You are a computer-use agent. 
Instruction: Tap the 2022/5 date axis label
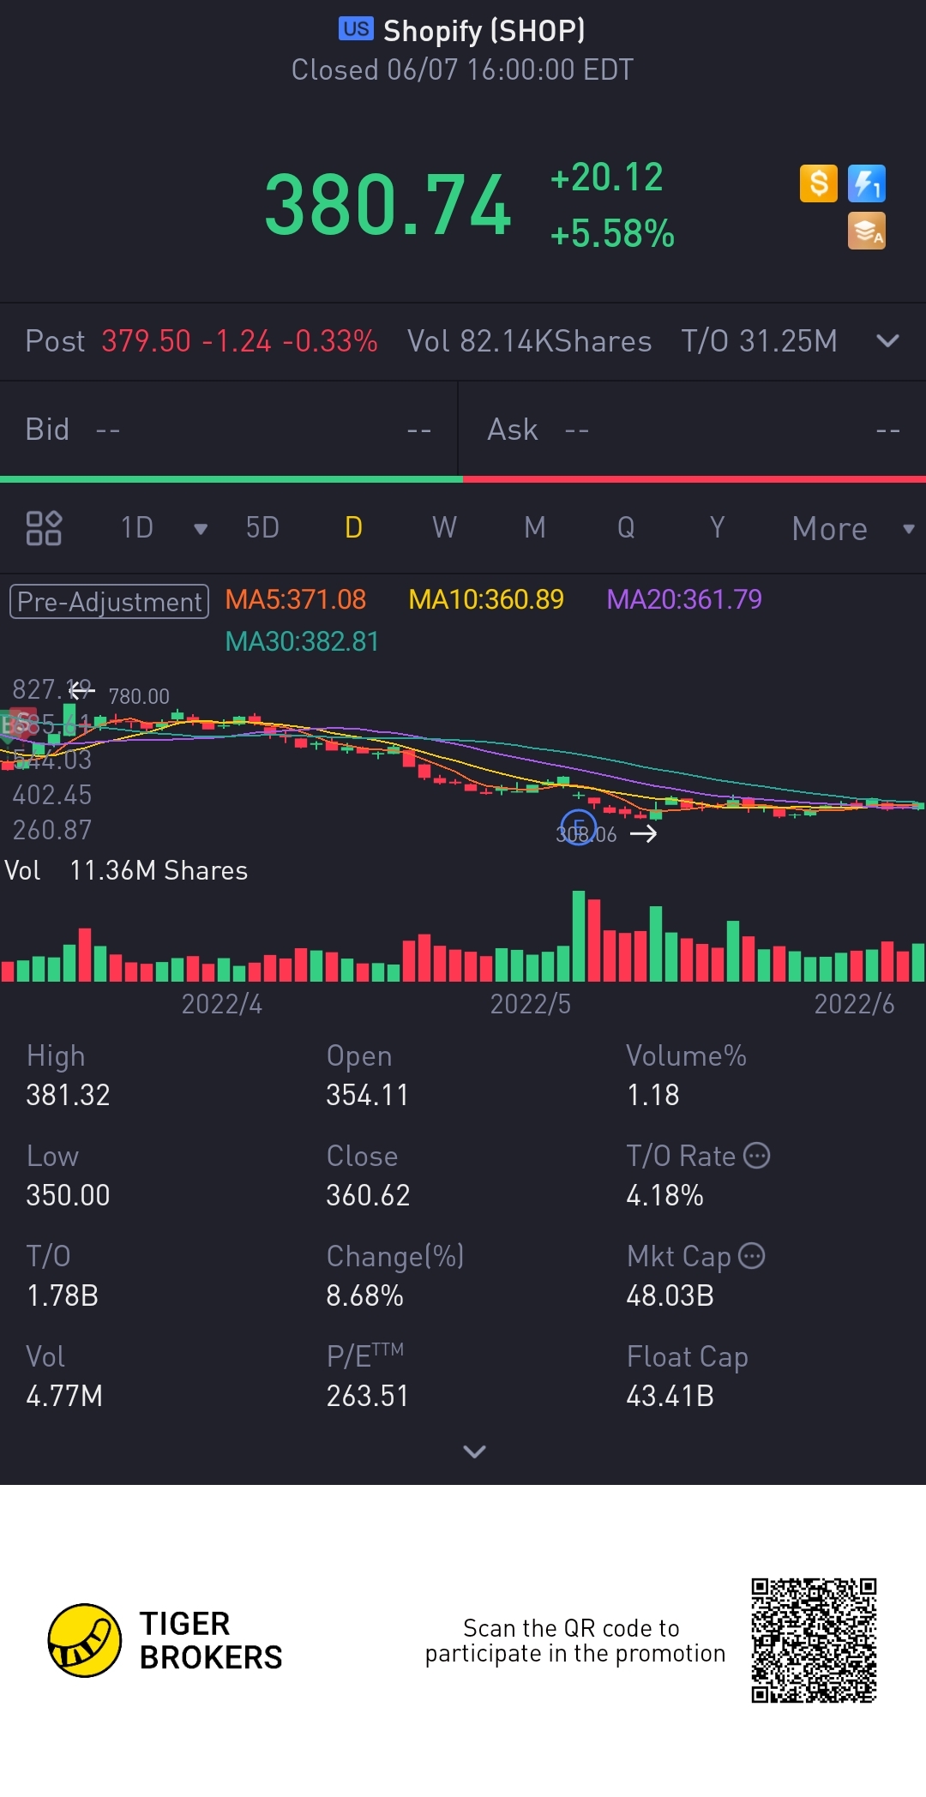530,1004
